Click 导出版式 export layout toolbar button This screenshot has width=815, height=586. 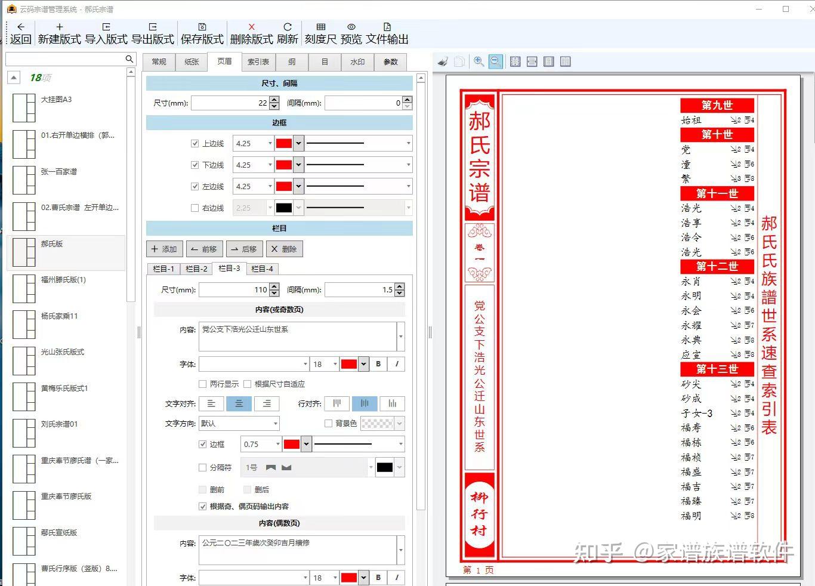click(153, 33)
